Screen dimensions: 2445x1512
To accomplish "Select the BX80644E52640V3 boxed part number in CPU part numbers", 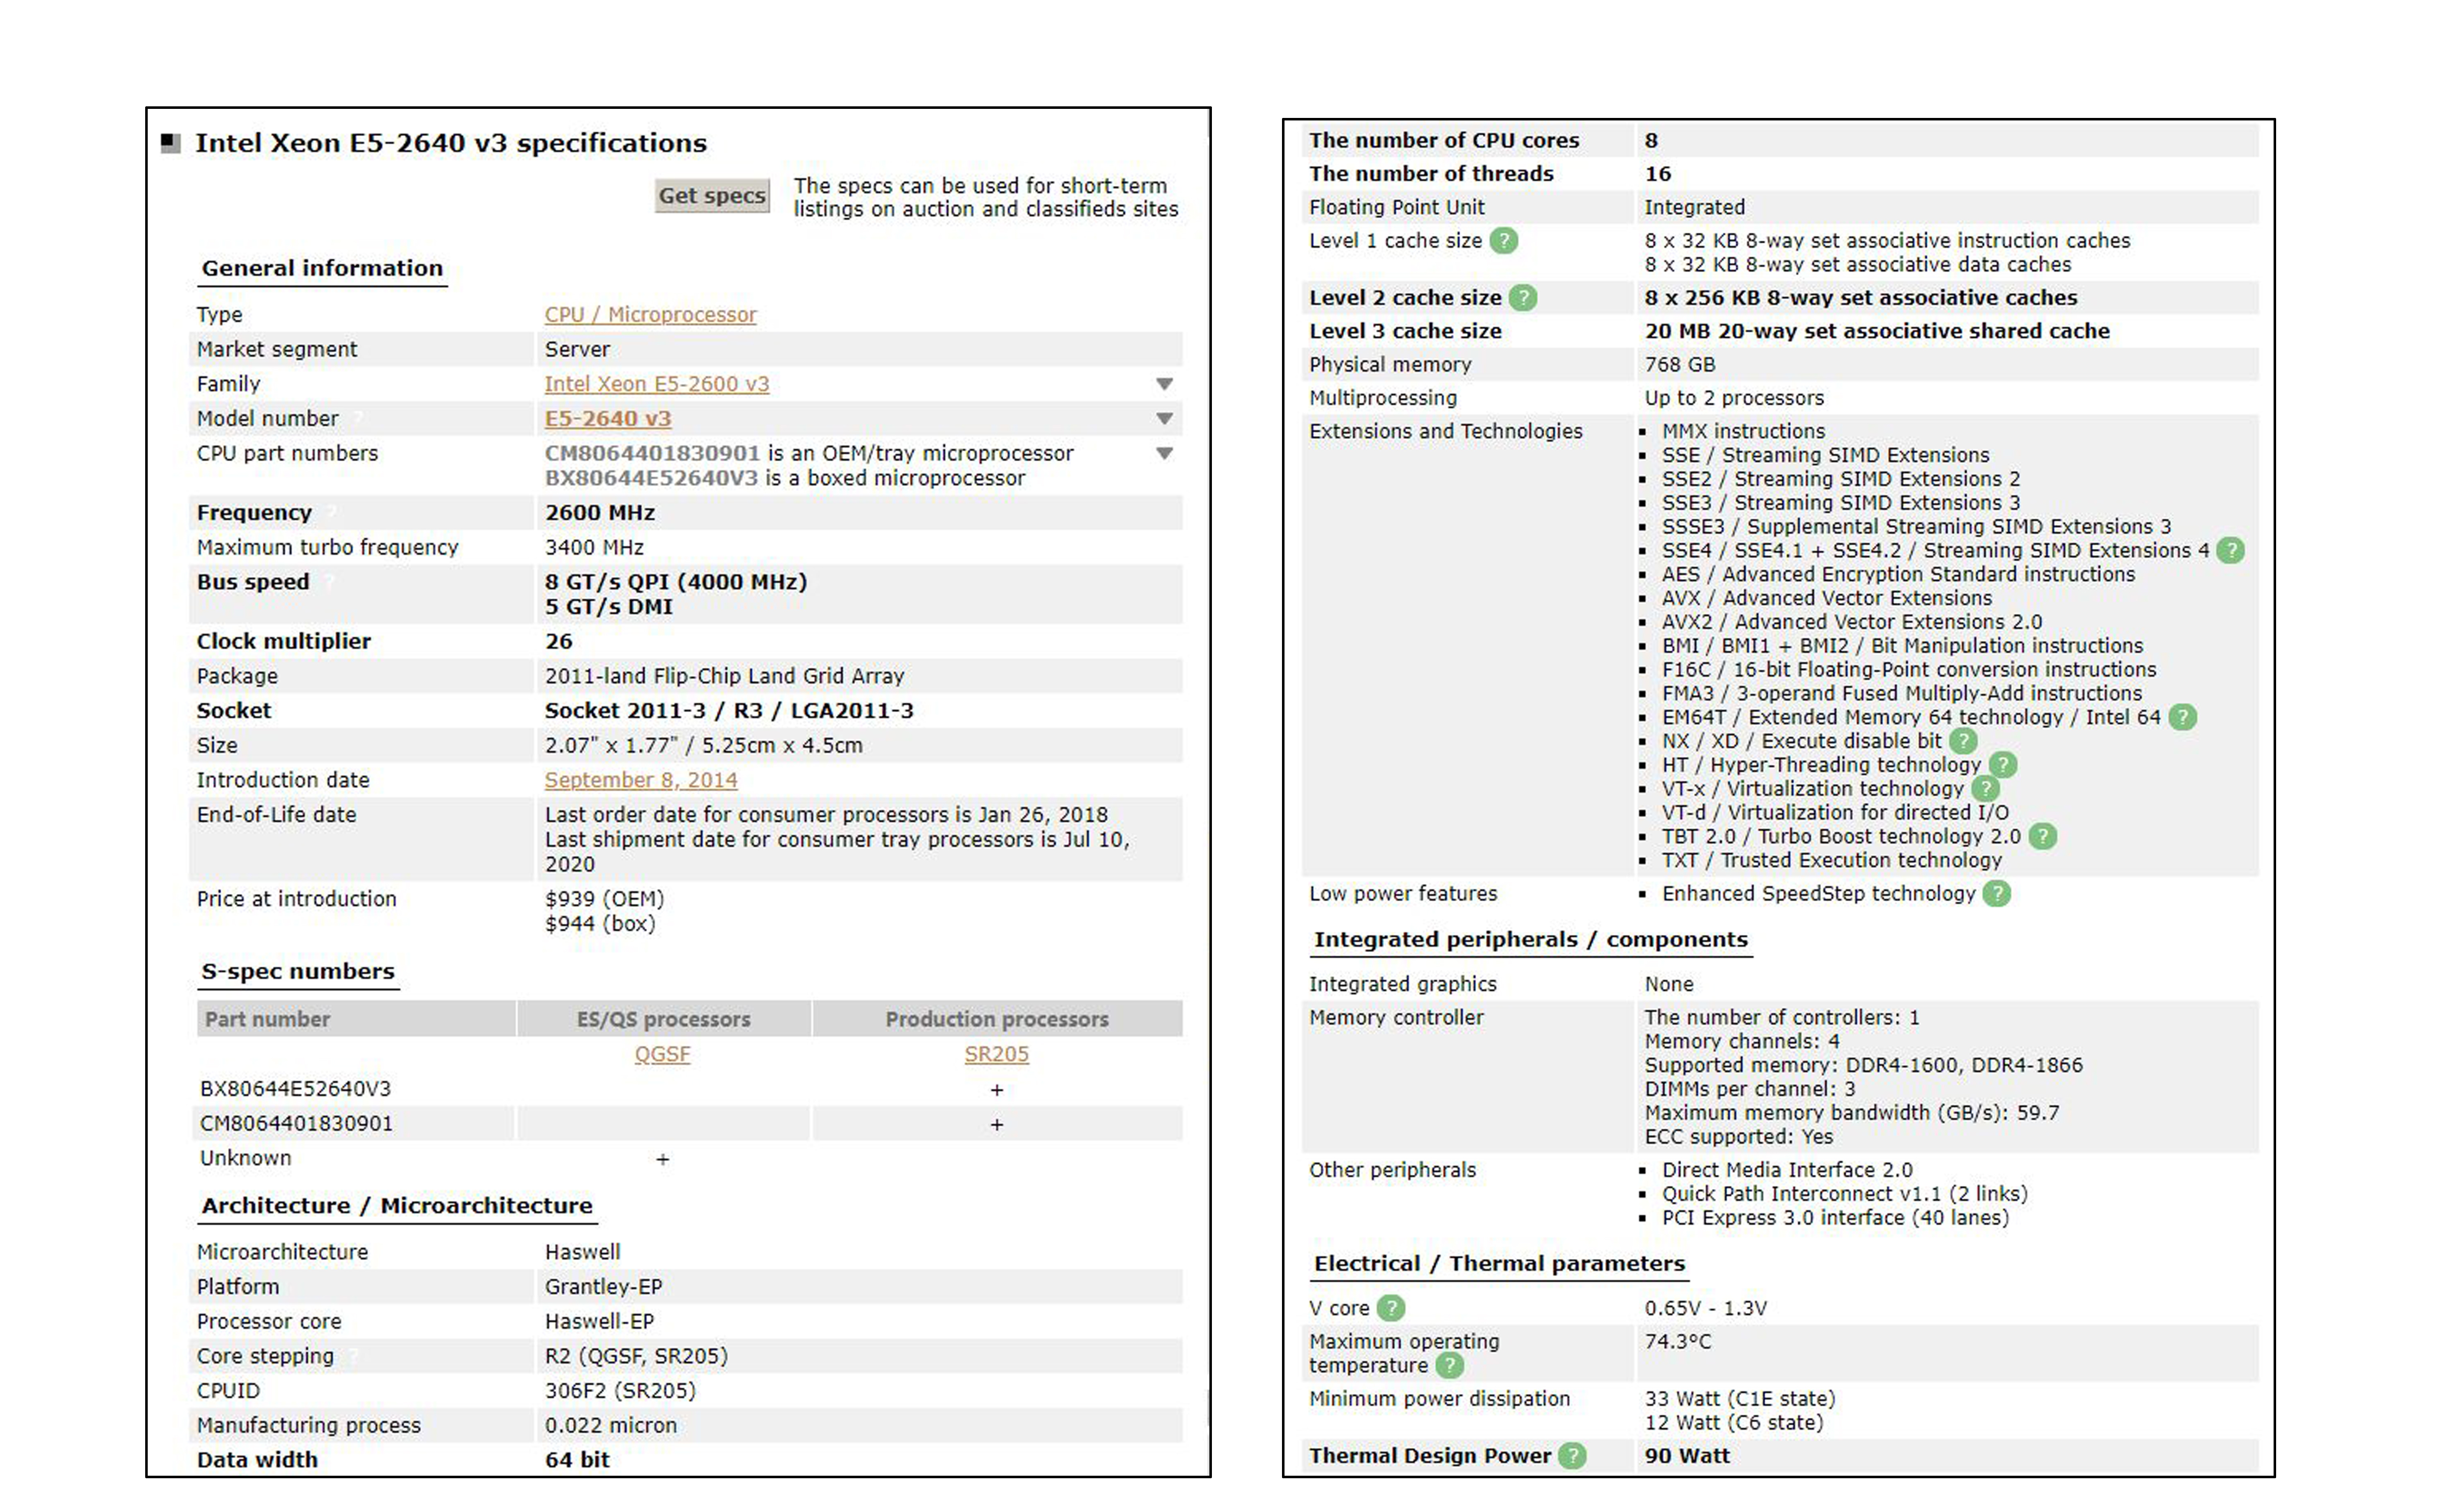I will (x=651, y=479).
